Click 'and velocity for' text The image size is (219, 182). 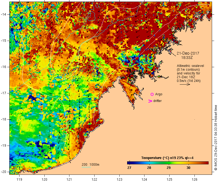(x=188, y=73)
